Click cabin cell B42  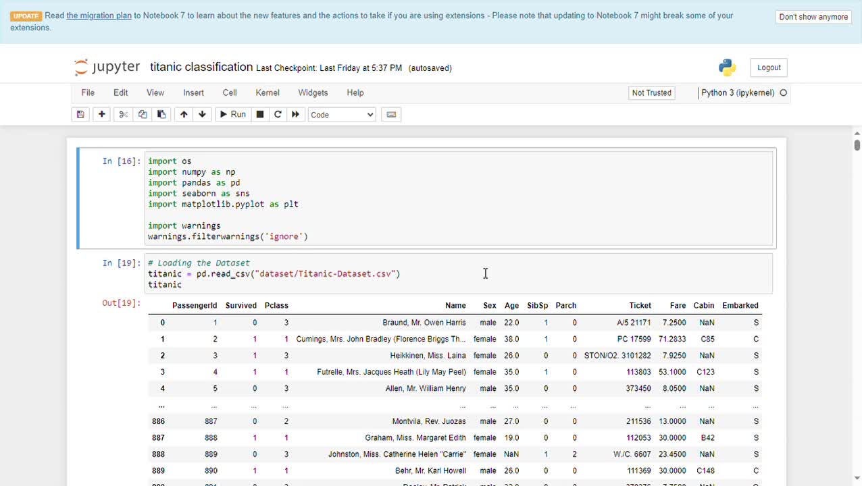click(707, 438)
